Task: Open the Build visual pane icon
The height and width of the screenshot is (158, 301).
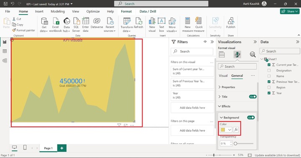Action: pyautogui.click(x=222, y=54)
